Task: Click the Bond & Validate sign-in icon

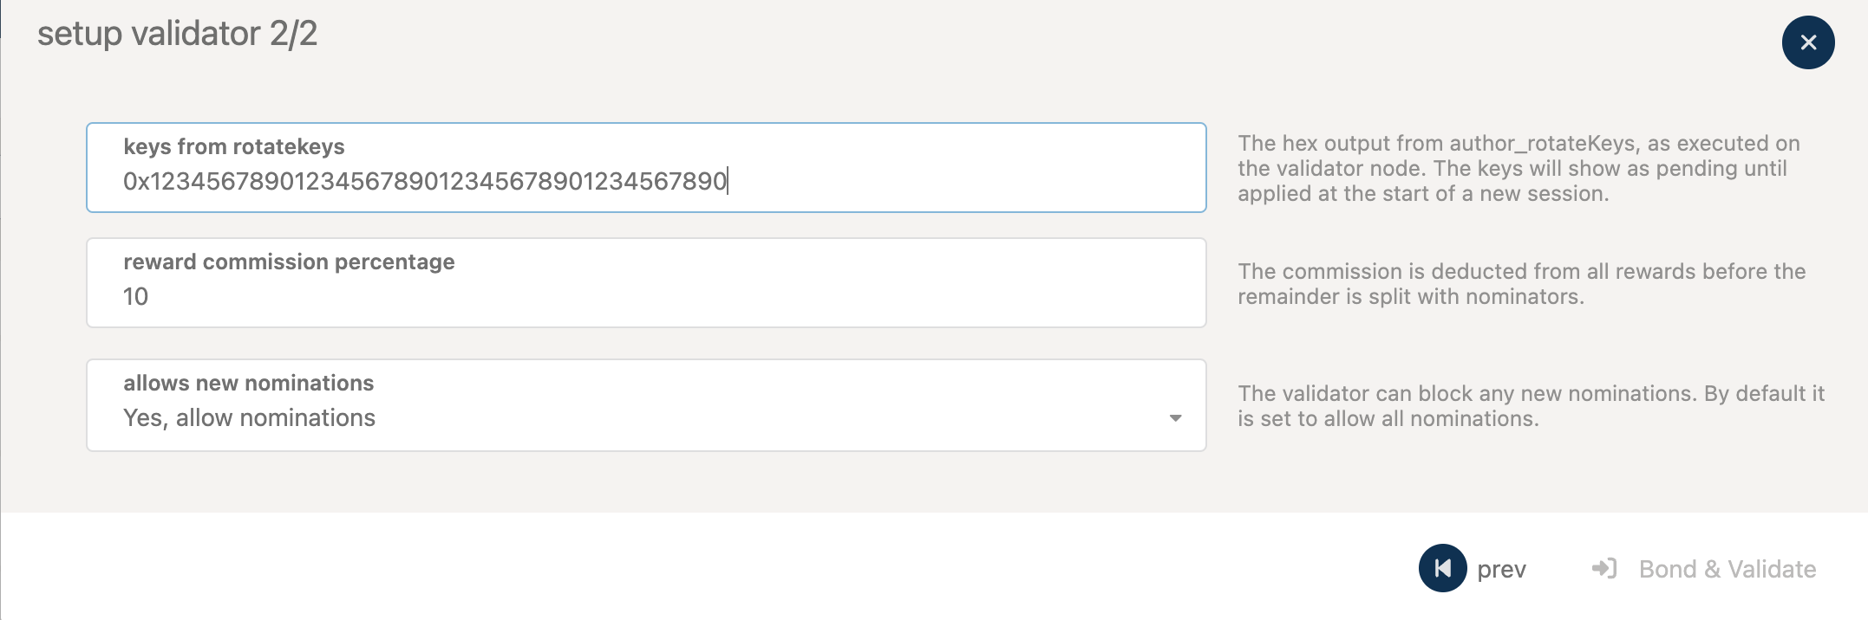Action: [x=1604, y=568]
